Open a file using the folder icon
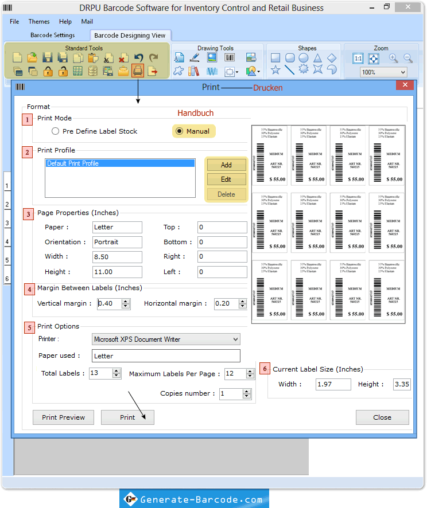Screen dimensions: 427x508 (x=32, y=58)
